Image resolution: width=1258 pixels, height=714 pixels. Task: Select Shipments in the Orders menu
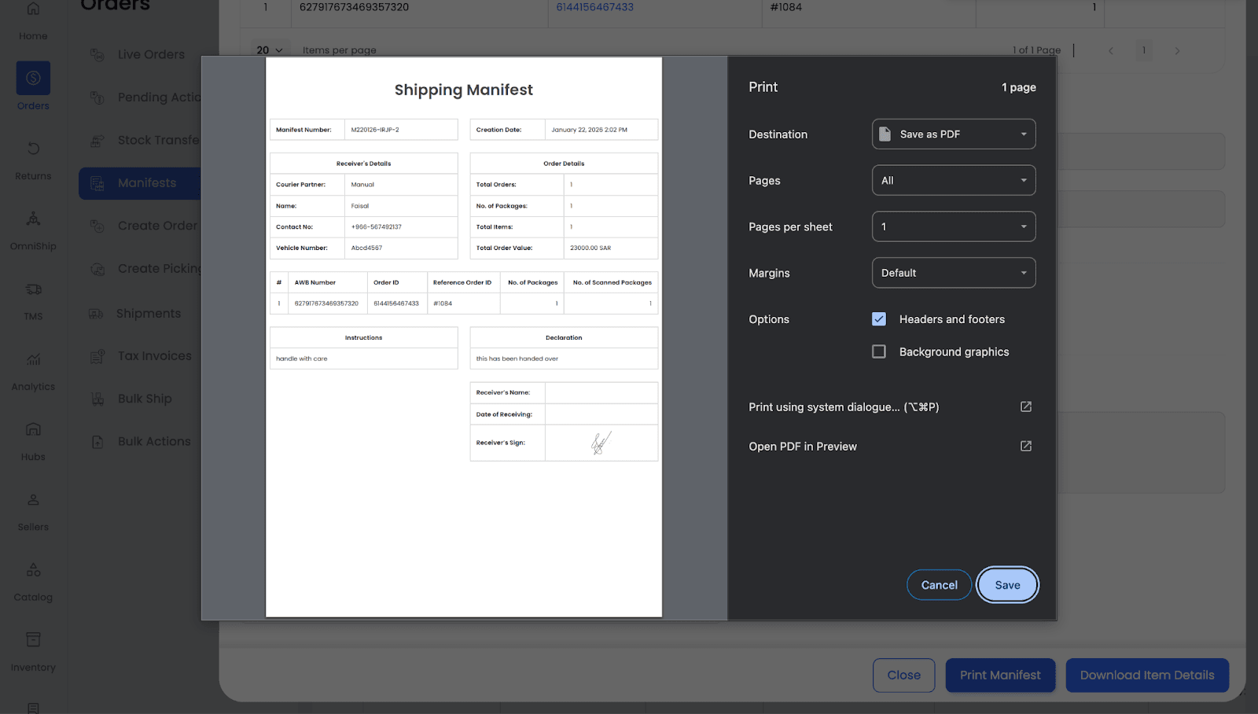click(x=148, y=314)
